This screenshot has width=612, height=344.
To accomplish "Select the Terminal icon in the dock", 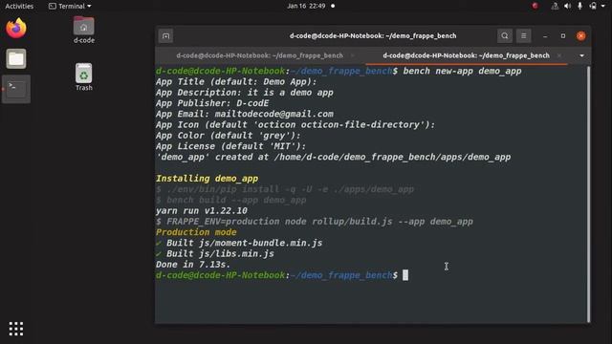I will (16, 89).
